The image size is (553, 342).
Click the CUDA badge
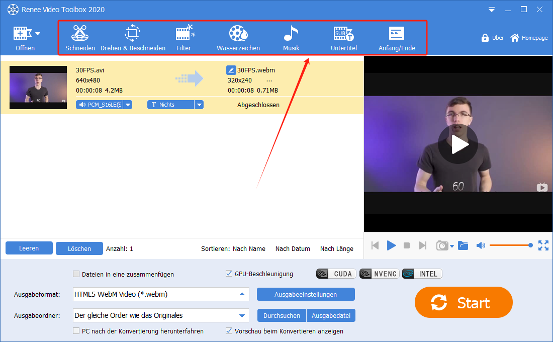336,274
